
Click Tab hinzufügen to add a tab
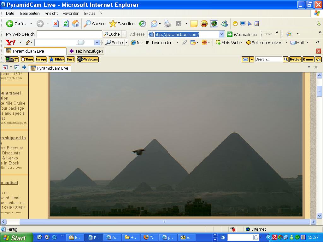click(x=86, y=51)
